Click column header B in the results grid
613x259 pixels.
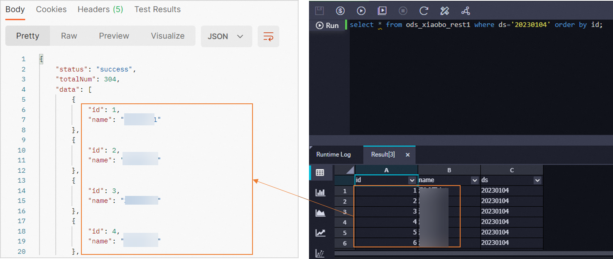tap(449, 170)
